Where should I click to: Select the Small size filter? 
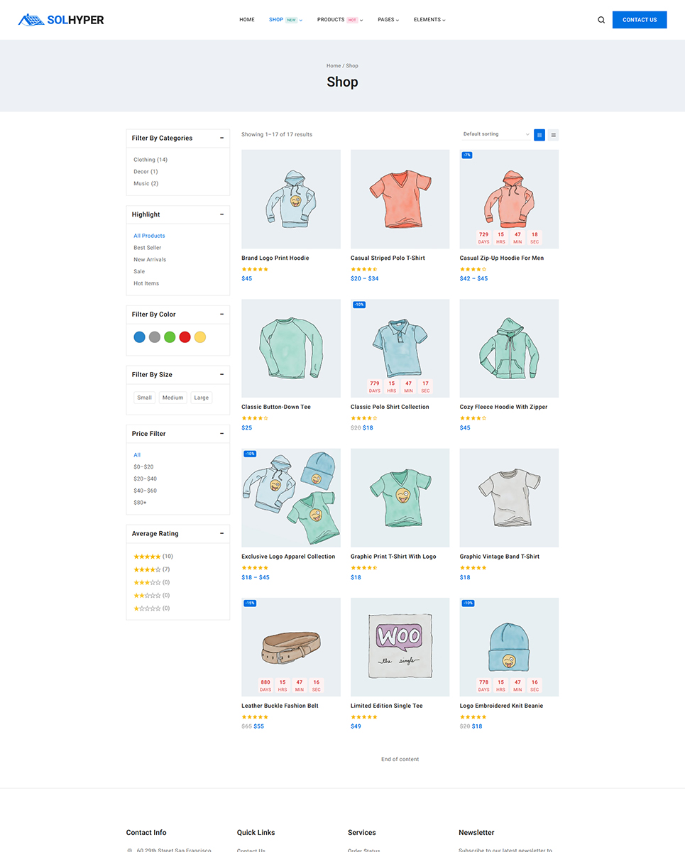145,398
